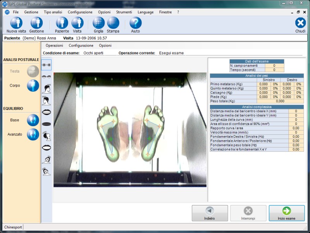
Task: Open the Tipo analisi menu
Action: tap(53, 12)
